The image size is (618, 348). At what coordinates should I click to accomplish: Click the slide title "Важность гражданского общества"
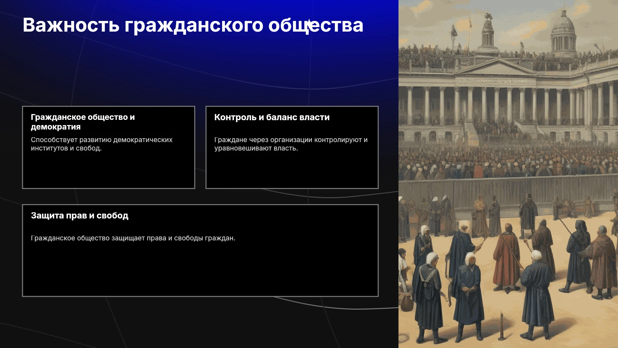click(x=193, y=25)
